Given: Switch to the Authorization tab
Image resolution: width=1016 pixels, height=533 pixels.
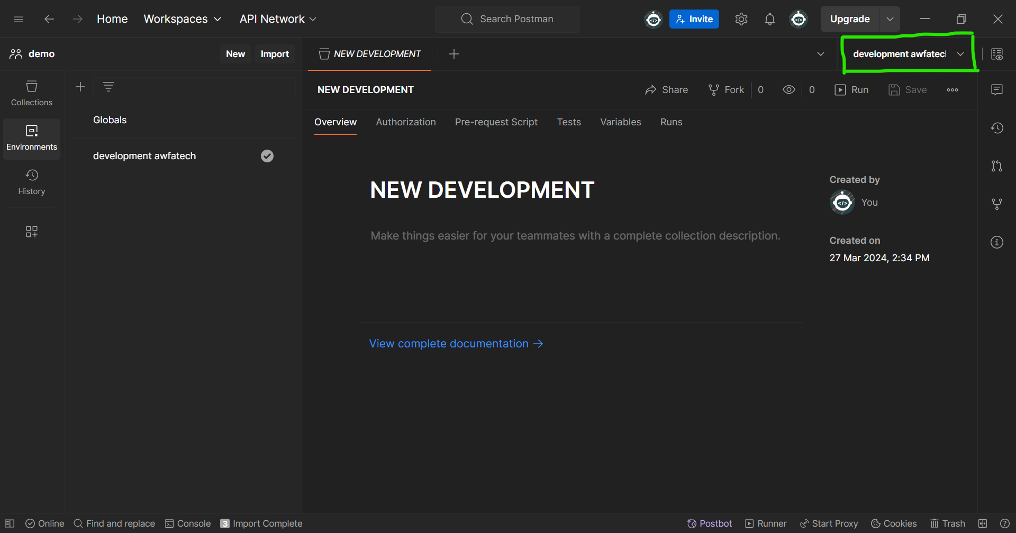Looking at the screenshot, I should coord(405,122).
